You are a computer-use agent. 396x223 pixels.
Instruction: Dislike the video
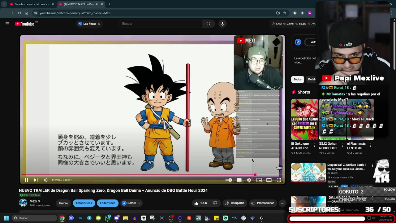215,203
